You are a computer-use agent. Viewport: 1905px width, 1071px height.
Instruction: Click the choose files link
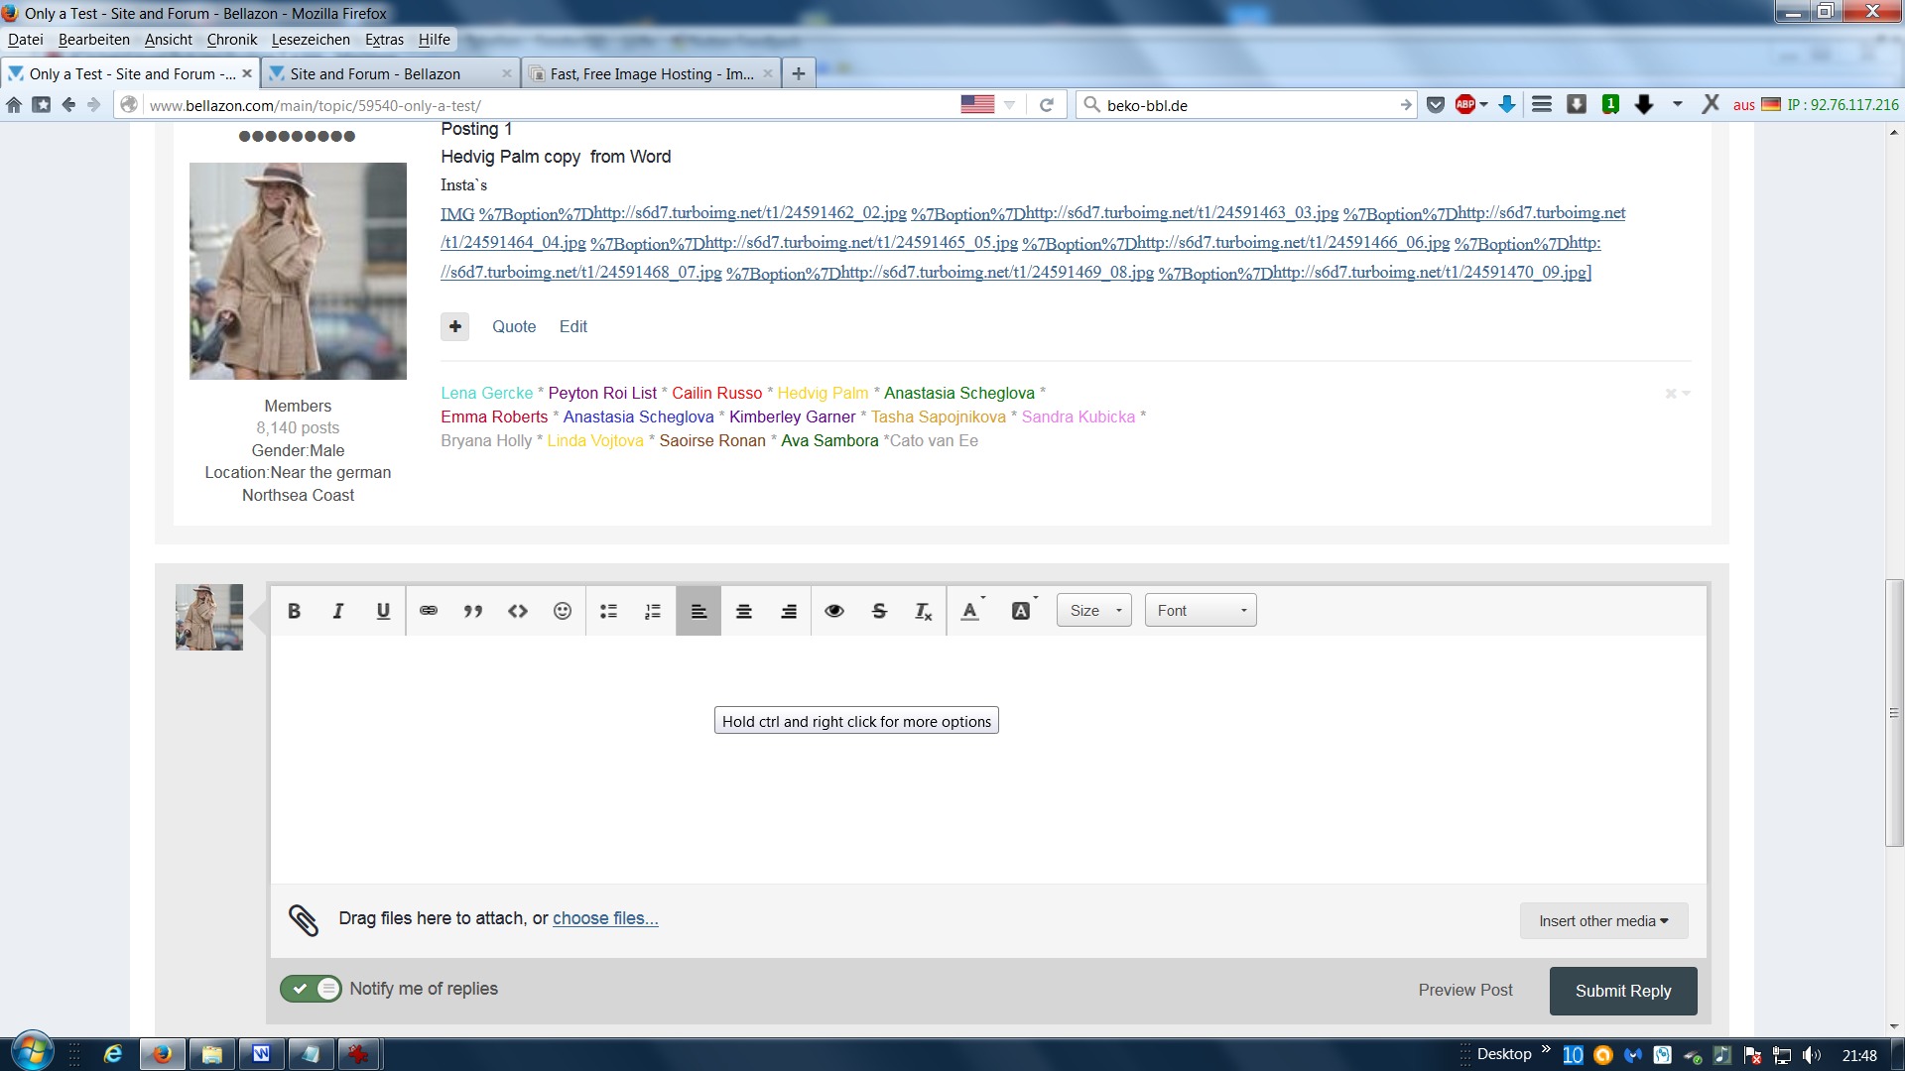(x=605, y=918)
